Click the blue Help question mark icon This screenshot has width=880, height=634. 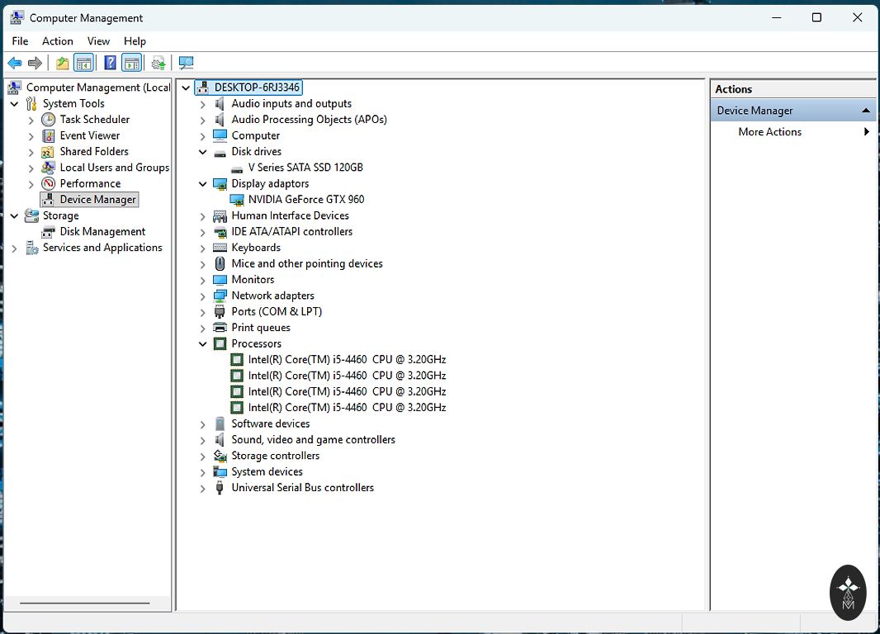click(109, 63)
